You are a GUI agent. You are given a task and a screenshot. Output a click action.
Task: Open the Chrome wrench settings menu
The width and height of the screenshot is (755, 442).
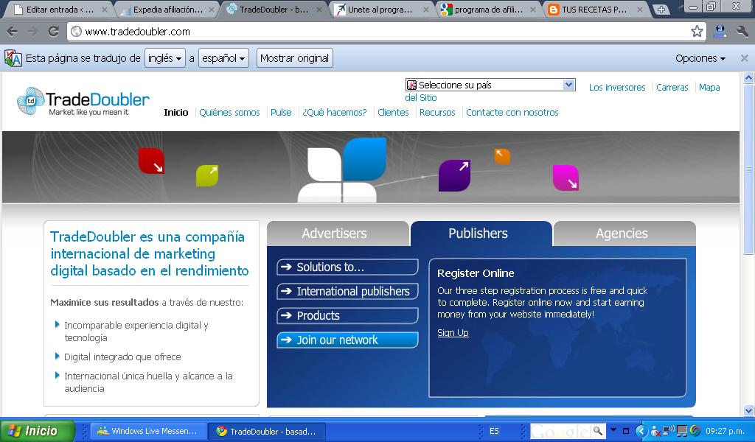(x=742, y=32)
